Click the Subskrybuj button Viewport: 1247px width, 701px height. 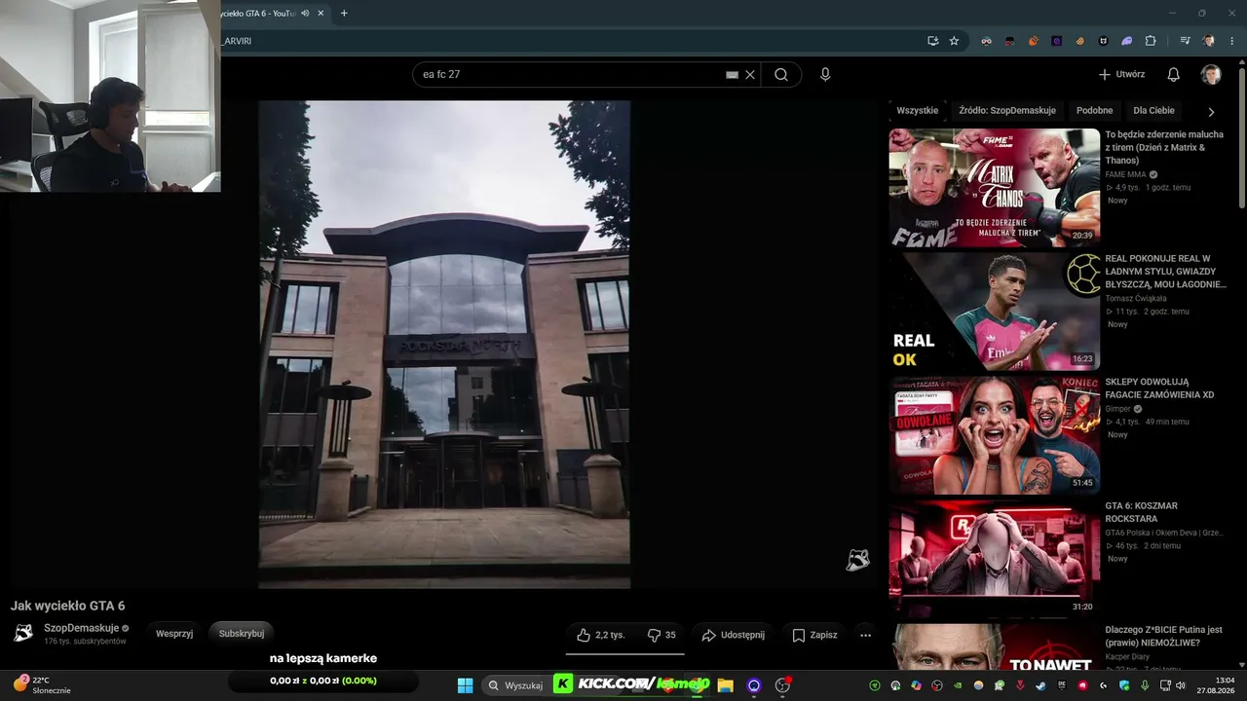[x=242, y=634]
